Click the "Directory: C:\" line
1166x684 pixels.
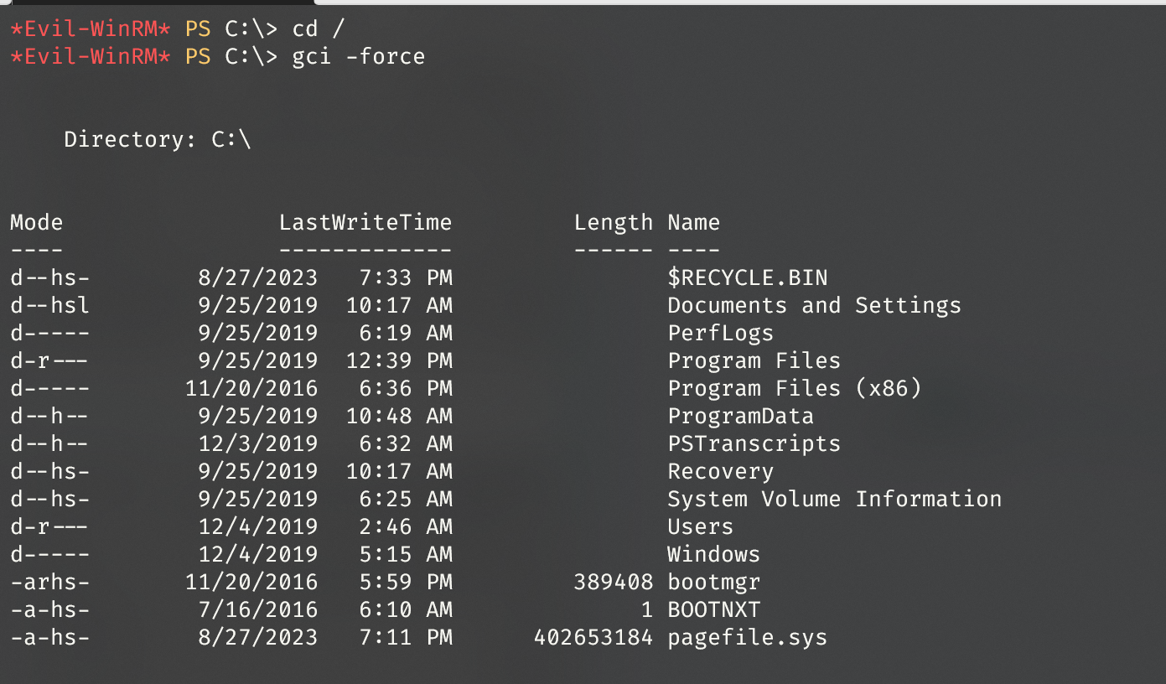coord(158,139)
